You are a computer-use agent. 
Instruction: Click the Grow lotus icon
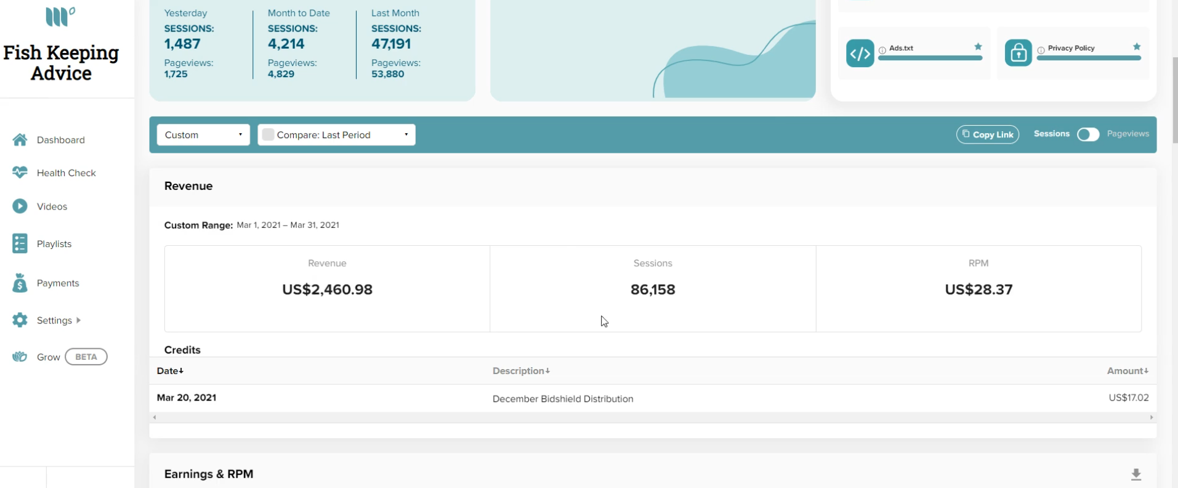tap(20, 357)
